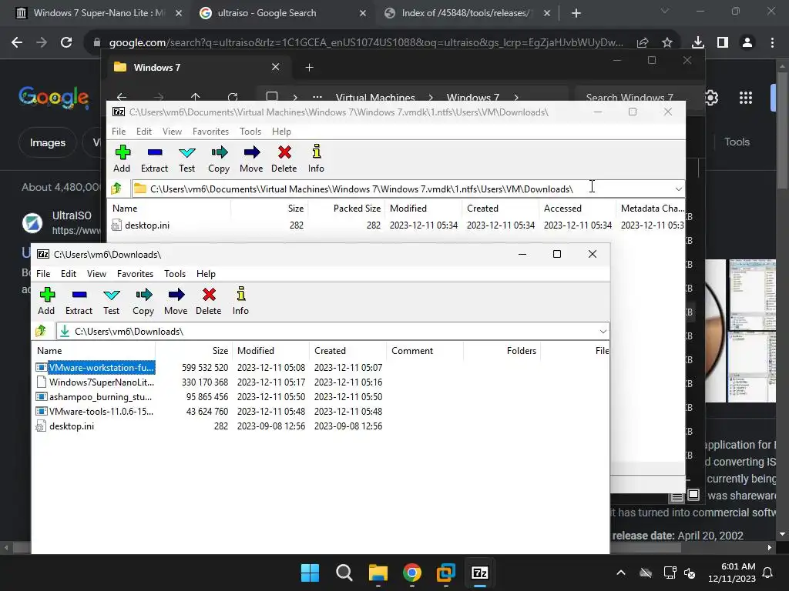The width and height of the screenshot is (789, 591).
Task: Bookmark this page with the star icon
Action: point(667,43)
